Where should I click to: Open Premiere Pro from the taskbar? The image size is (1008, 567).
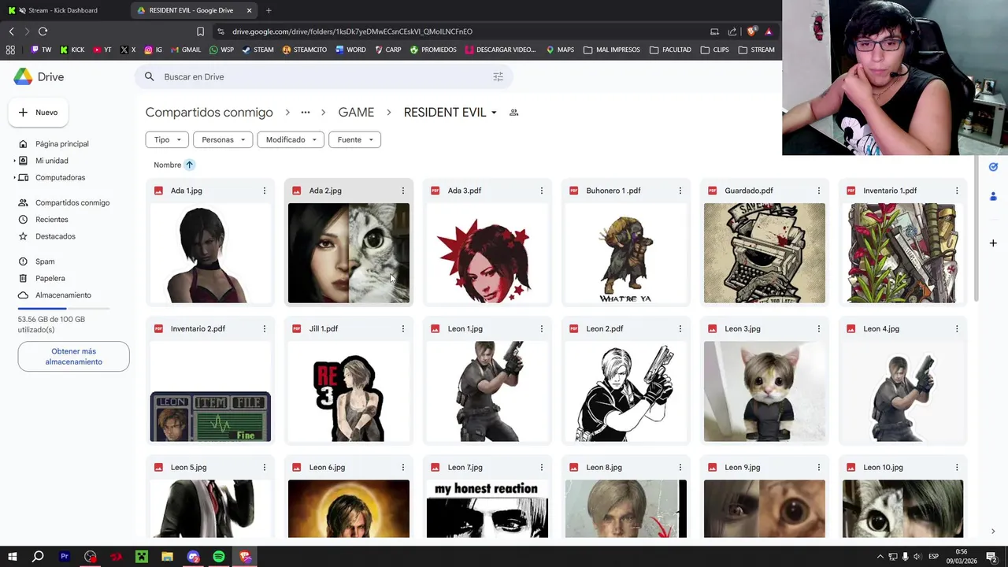pos(65,557)
